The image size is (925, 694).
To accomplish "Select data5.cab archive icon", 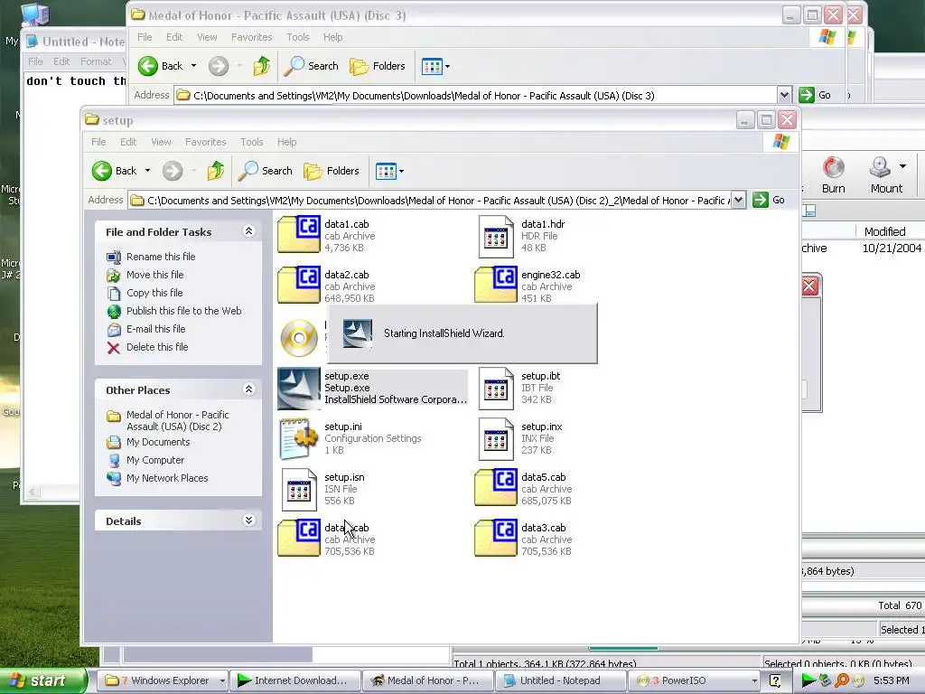I will point(496,487).
